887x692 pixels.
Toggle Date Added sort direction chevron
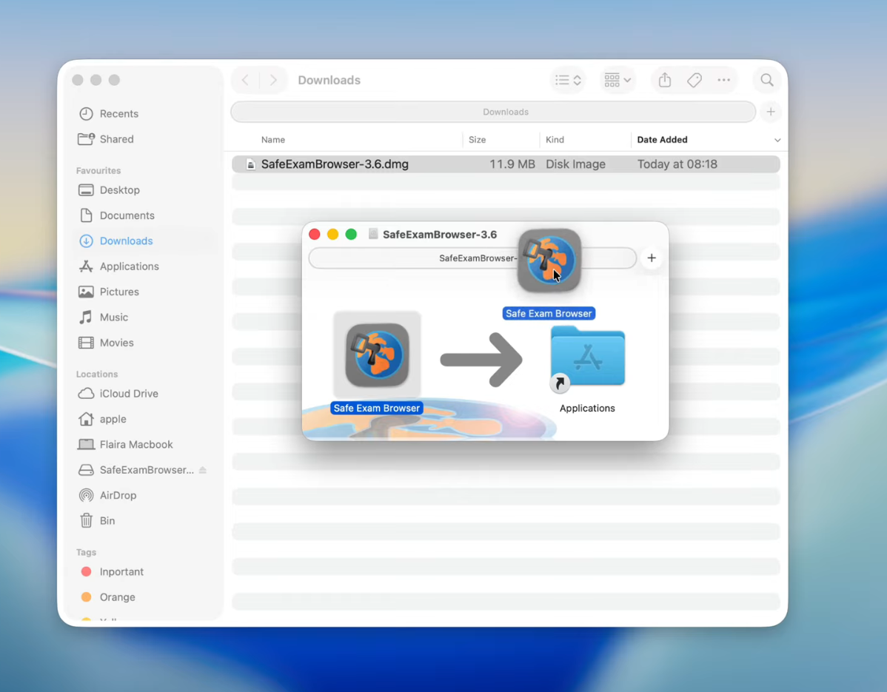[777, 140]
